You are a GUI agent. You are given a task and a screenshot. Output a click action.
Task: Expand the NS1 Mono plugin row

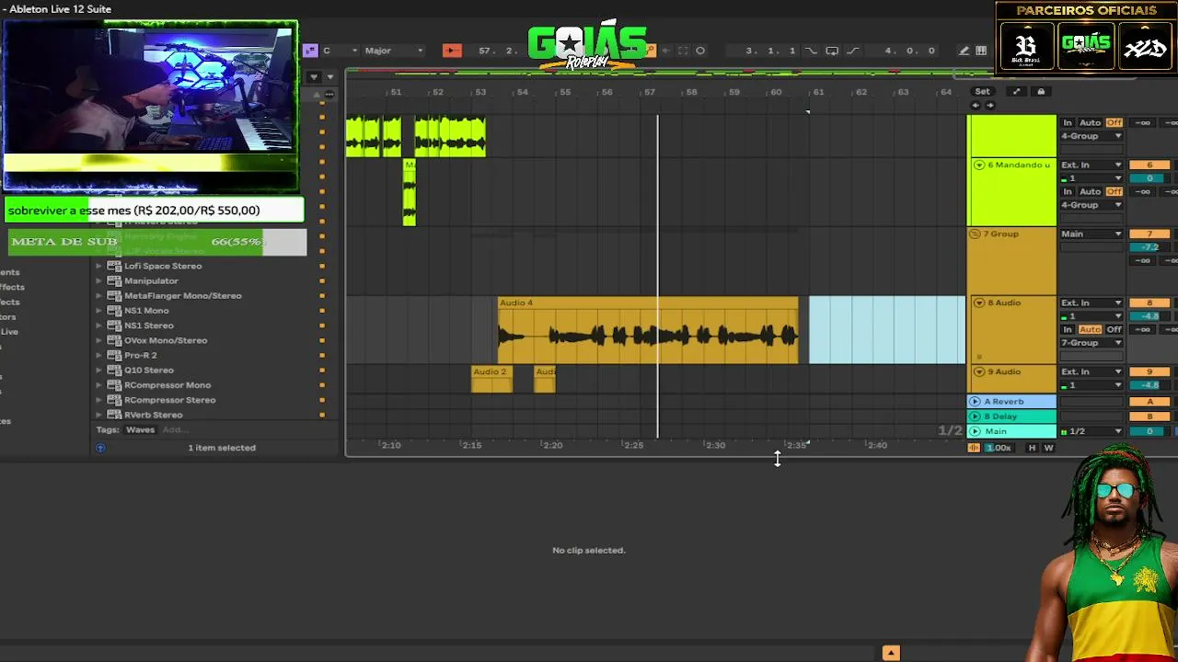(98, 311)
